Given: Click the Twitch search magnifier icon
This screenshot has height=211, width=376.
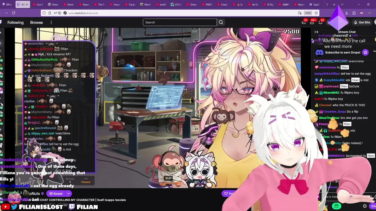Looking at the screenshot, I should click(x=221, y=22).
